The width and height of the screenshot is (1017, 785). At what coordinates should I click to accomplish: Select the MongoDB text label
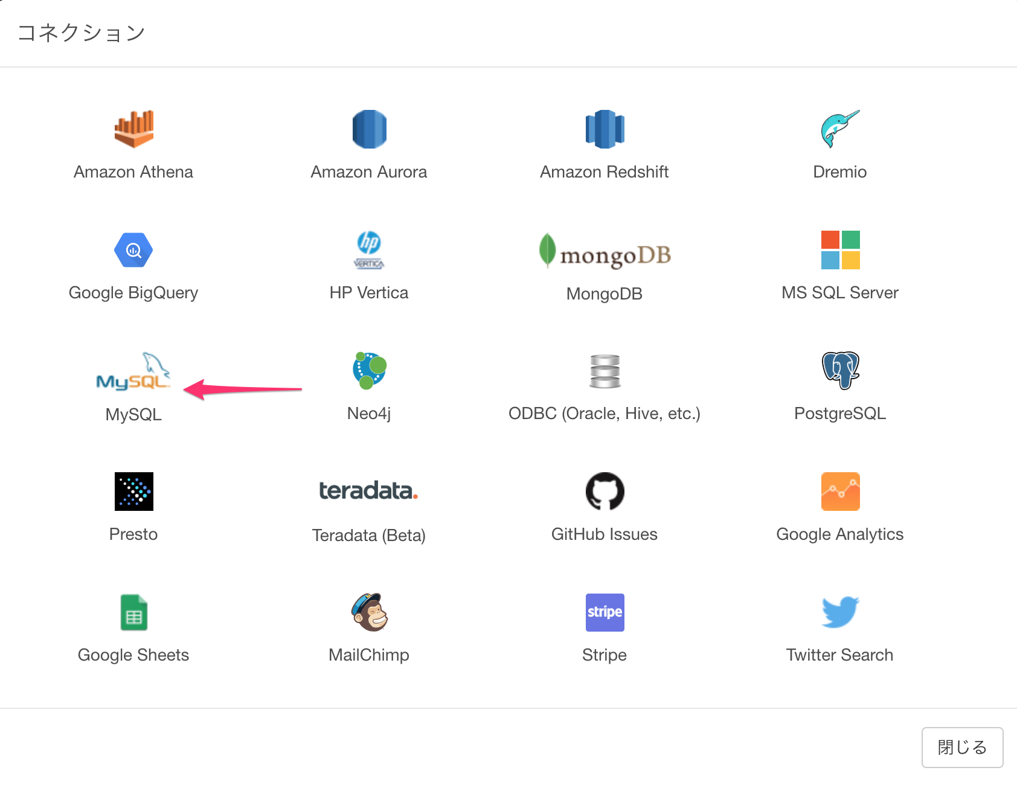pyautogui.click(x=605, y=294)
